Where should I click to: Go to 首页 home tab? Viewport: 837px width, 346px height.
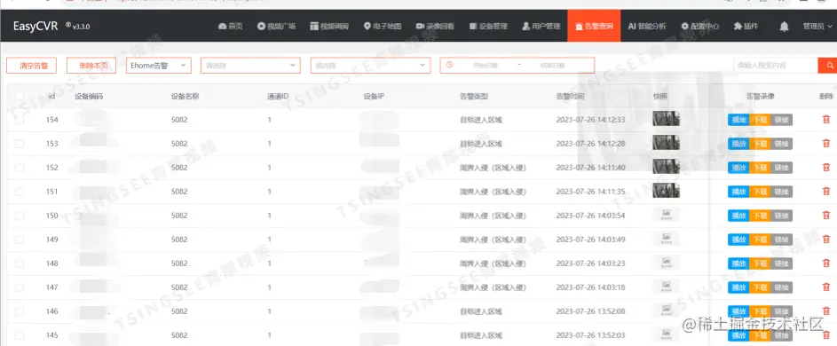(231, 26)
